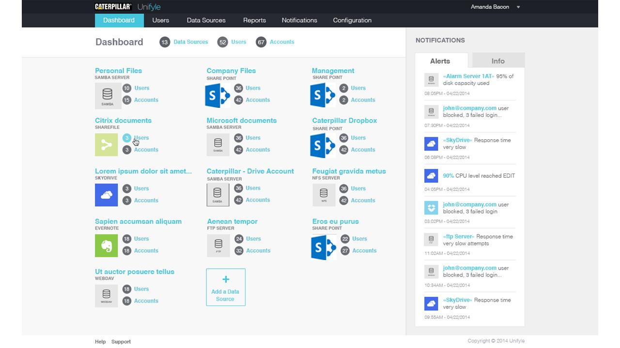
Task: Select the SharePoint icon for Company Files
Action: click(x=217, y=94)
